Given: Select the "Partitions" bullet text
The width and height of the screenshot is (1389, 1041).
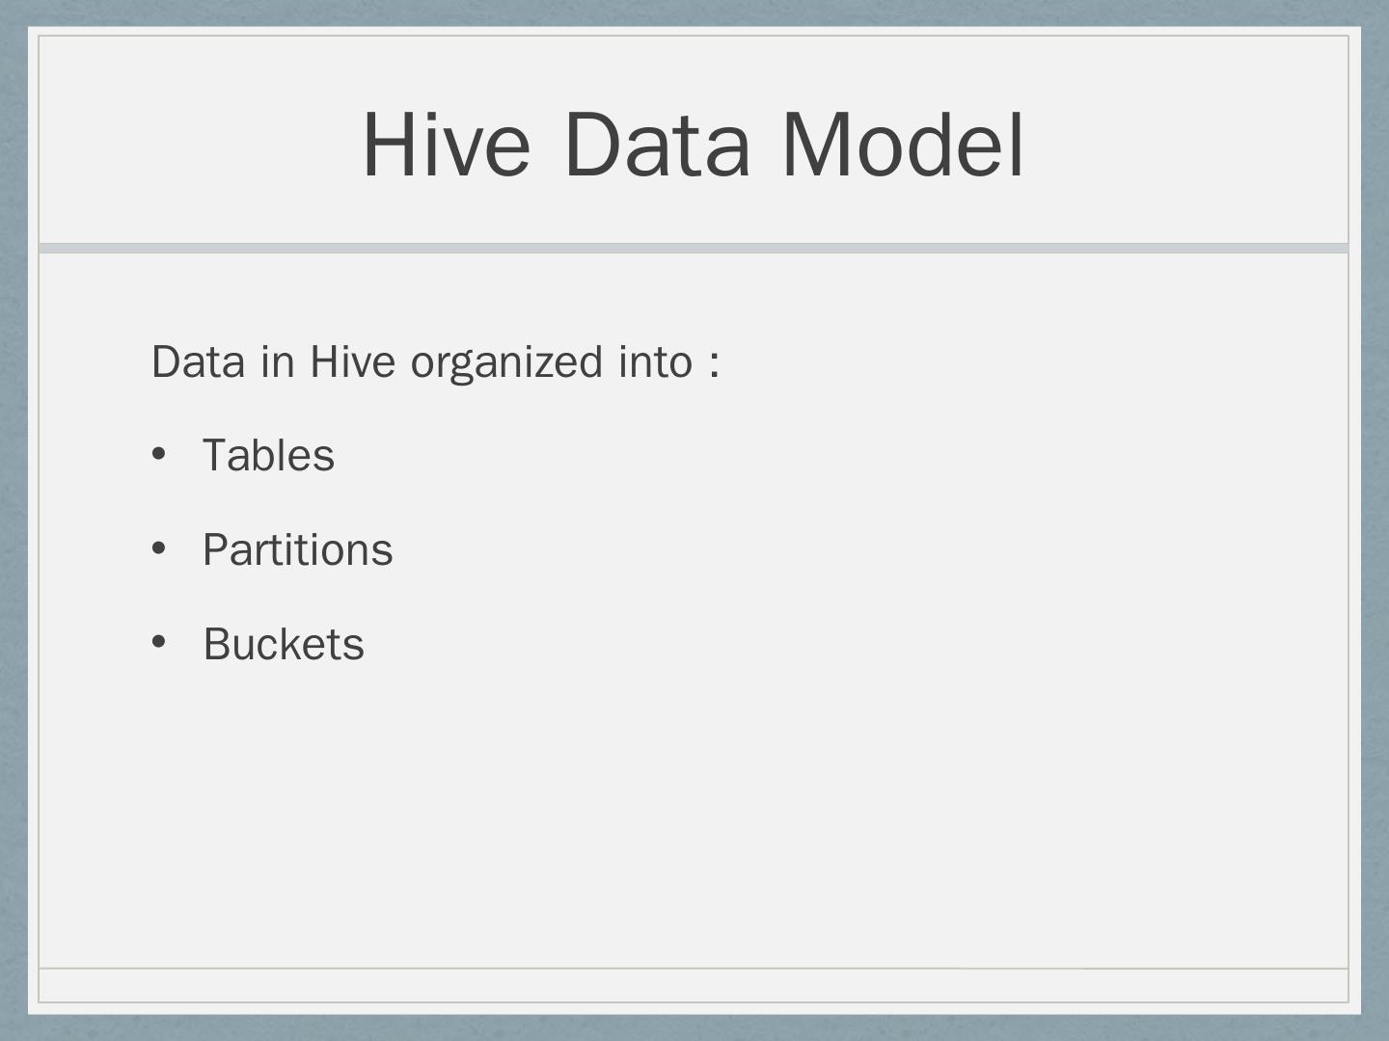Looking at the screenshot, I should coord(297,550).
